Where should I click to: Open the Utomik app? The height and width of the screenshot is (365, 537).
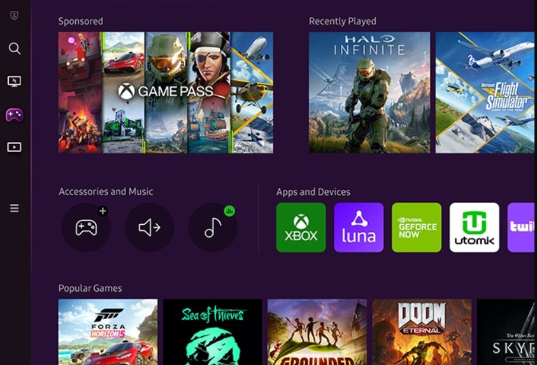(474, 227)
